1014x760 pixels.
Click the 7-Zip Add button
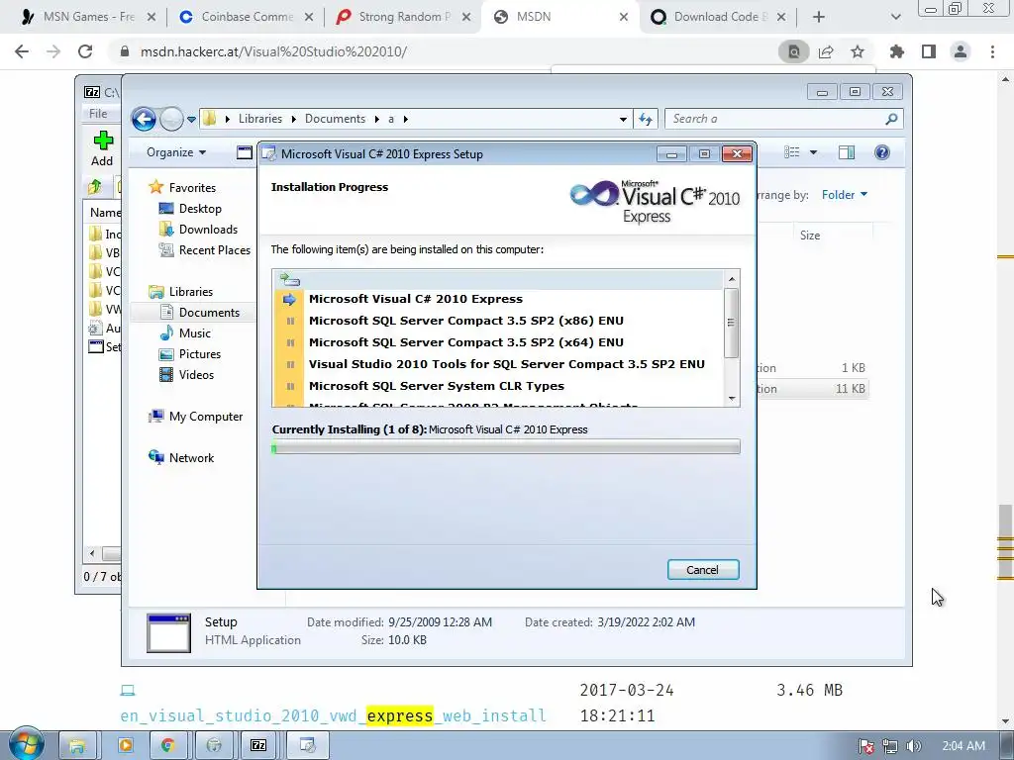tap(102, 148)
